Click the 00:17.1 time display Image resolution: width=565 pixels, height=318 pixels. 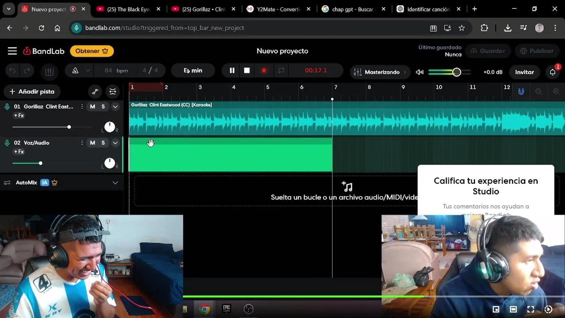tap(316, 71)
